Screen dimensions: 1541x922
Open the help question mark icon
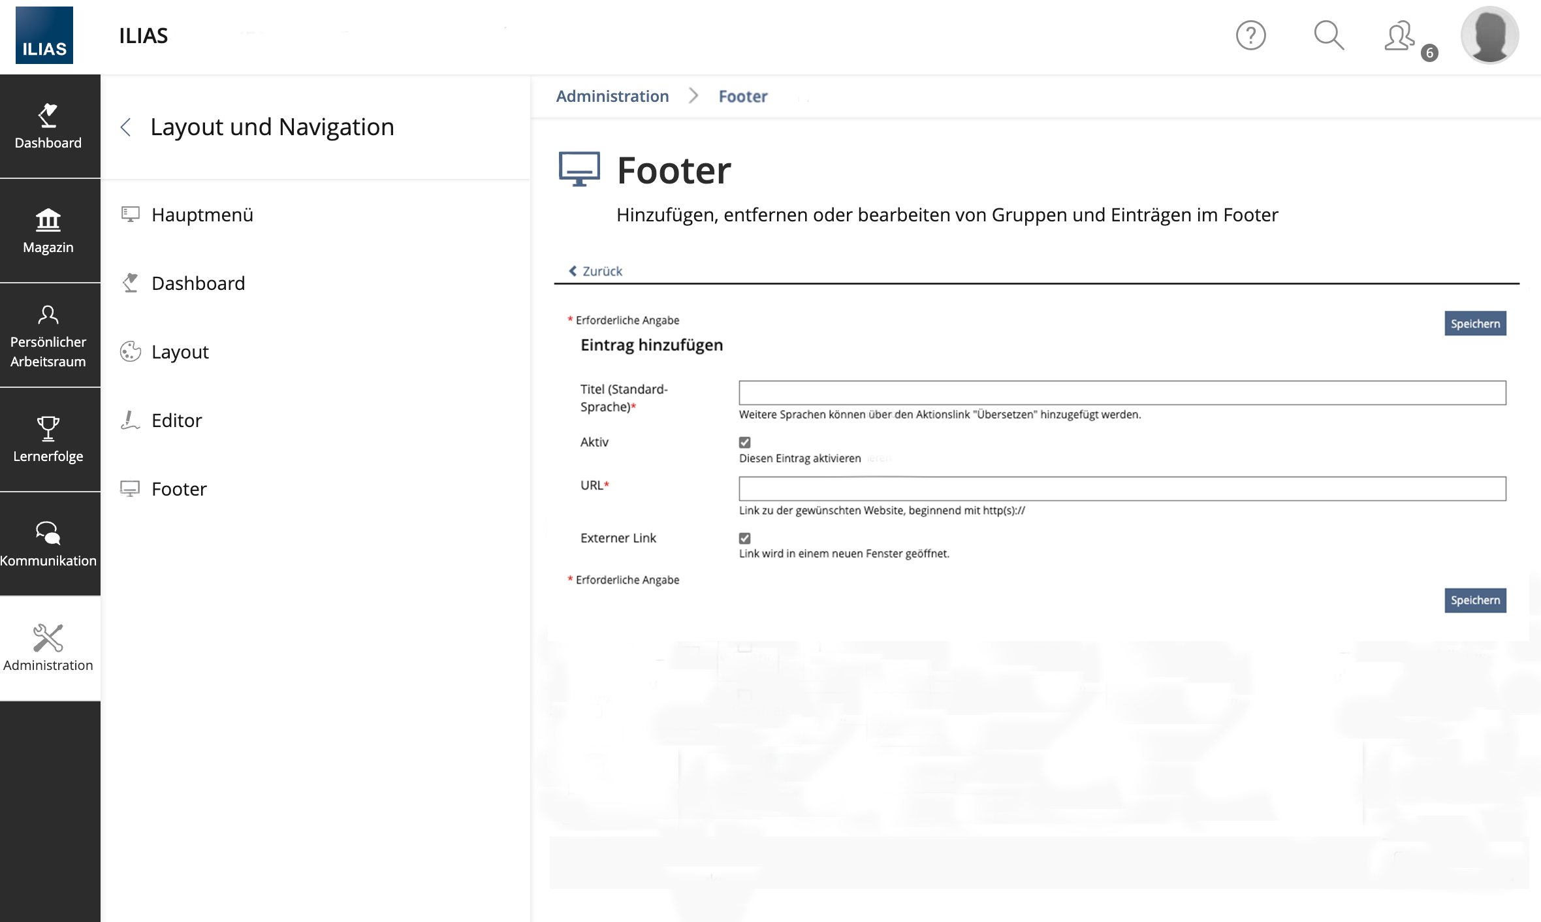point(1250,35)
